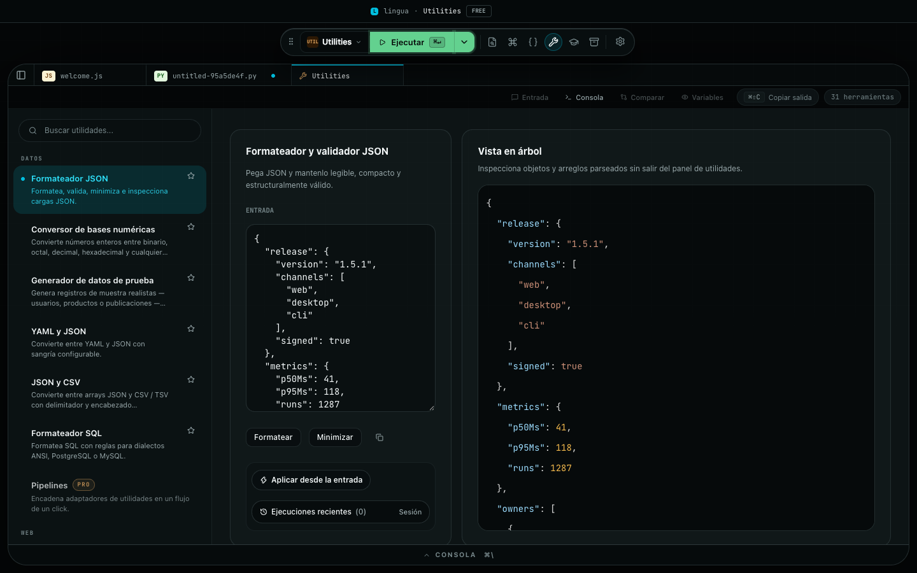Open the Pipelines PRO item
The width and height of the screenshot is (917, 573).
(110, 496)
